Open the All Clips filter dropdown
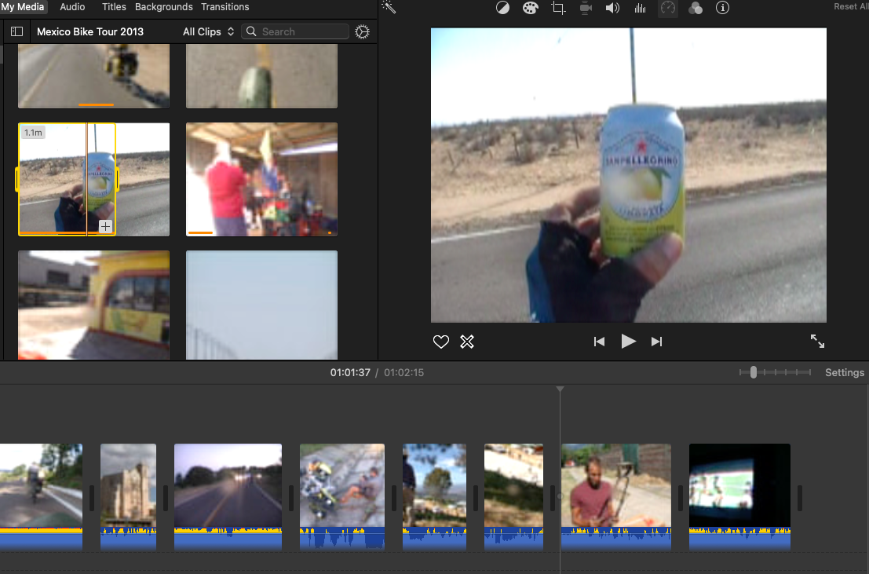This screenshot has width=869, height=574. click(x=208, y=31)
